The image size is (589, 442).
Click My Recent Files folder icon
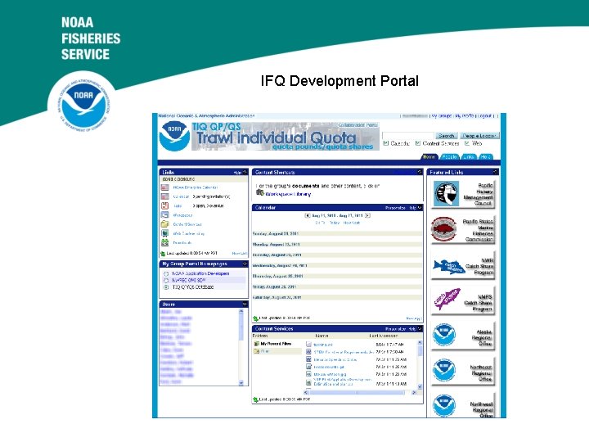click(257, 344)
